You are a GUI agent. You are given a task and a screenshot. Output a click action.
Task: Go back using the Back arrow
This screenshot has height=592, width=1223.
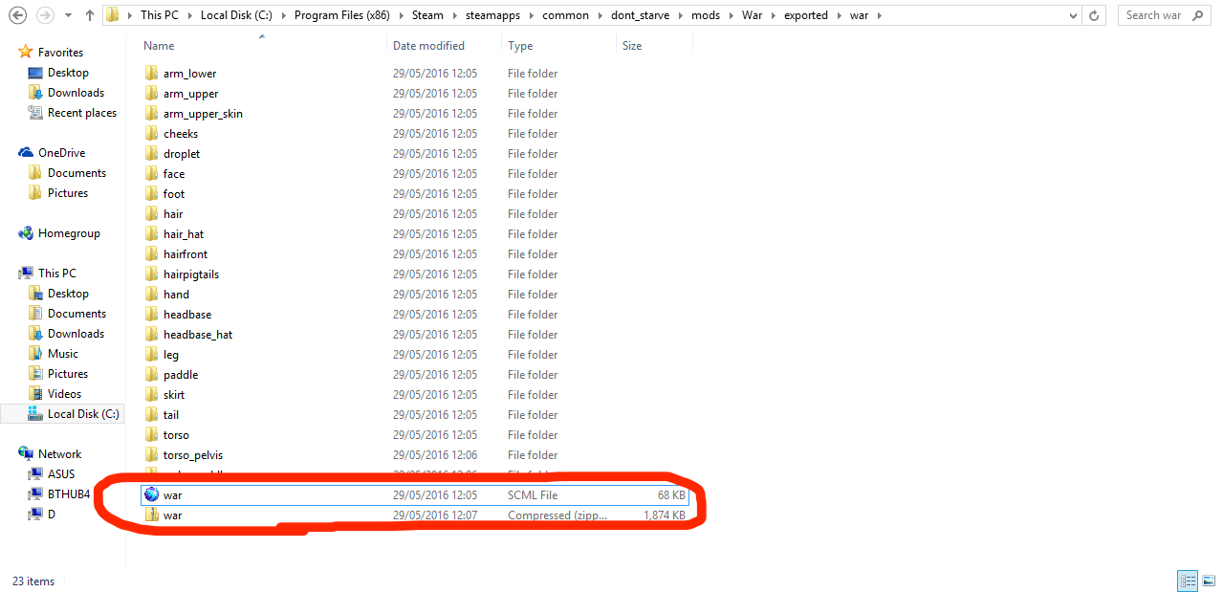point(17,15)
